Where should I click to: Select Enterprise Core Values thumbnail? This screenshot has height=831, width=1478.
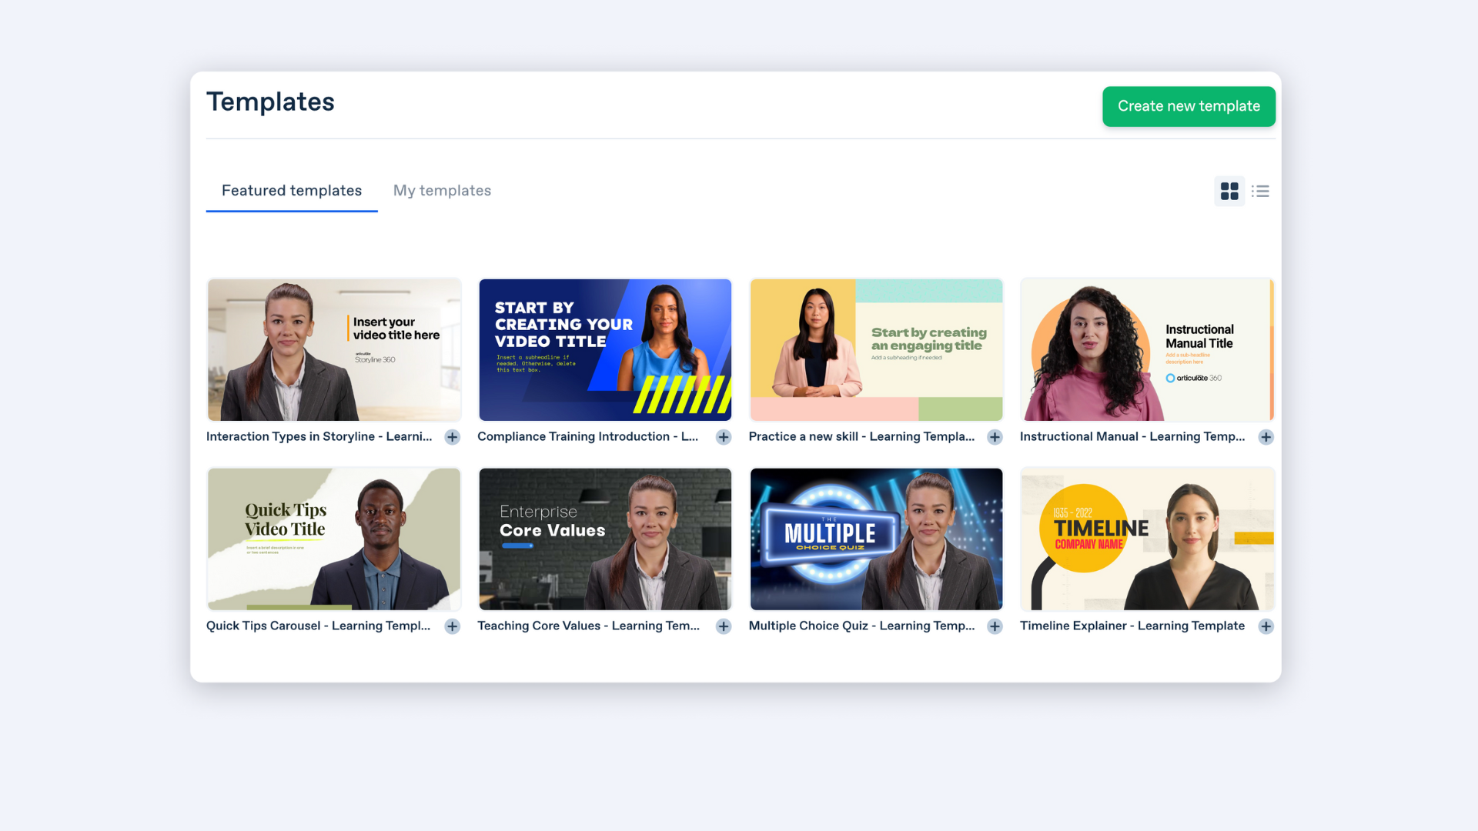coord(605,539)
